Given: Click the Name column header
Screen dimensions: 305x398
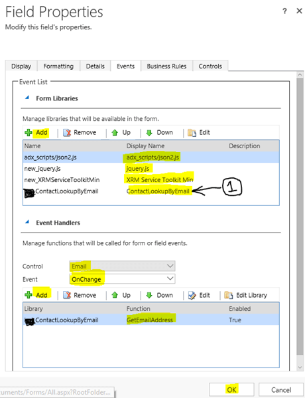Looking at the screenshot, I should 32,146.
